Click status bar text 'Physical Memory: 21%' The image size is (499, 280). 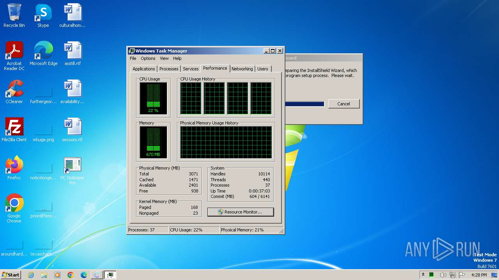click(x=242, y=230)
